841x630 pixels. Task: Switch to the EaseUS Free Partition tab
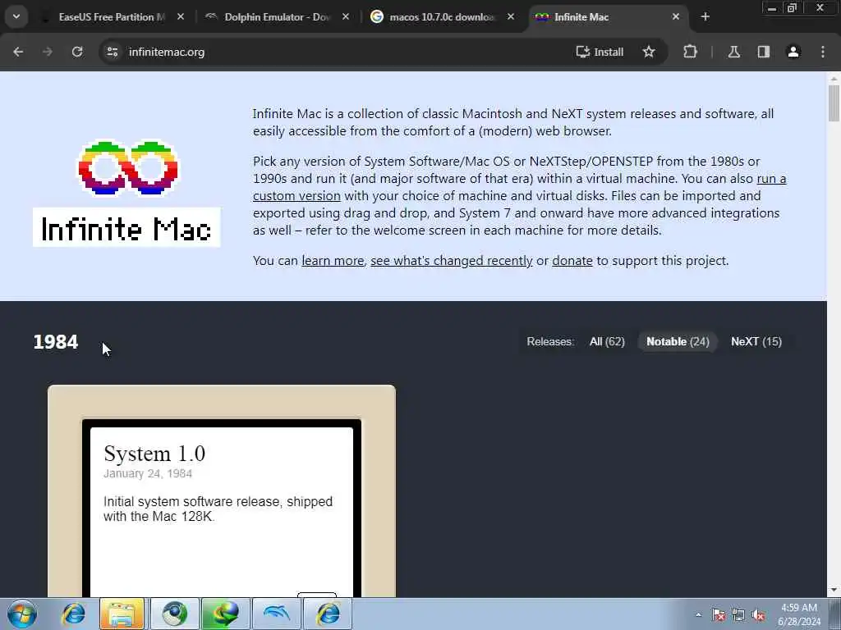click(x=111, y=17)
